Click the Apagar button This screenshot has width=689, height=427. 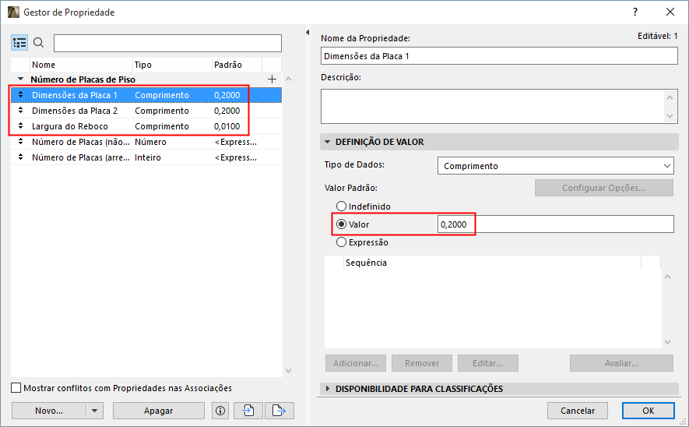(159, 411)
